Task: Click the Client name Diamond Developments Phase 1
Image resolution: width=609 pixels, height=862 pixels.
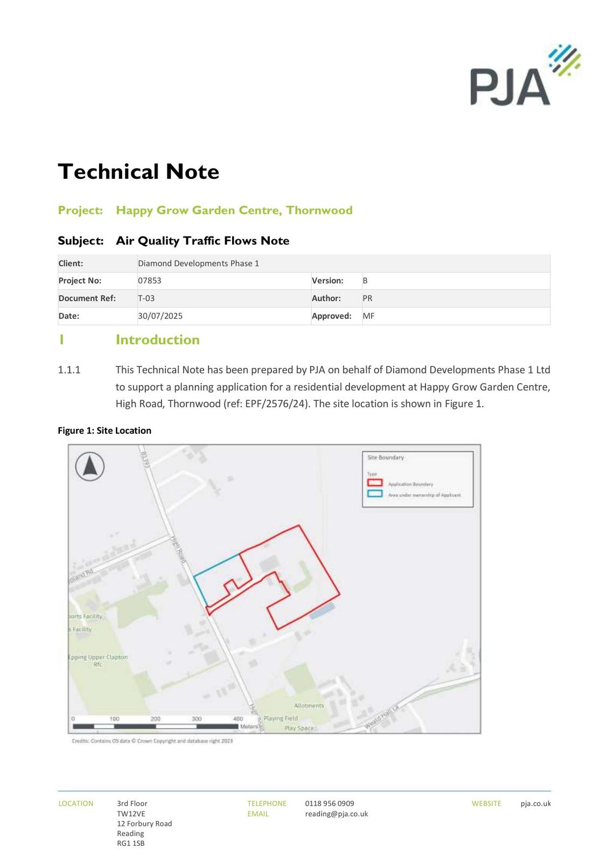Action: [x=198, y=263]
